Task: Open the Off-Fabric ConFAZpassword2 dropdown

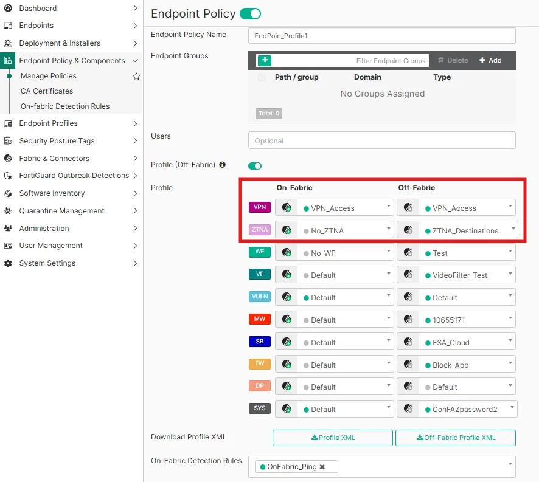Action: click(x=468, y=409)
